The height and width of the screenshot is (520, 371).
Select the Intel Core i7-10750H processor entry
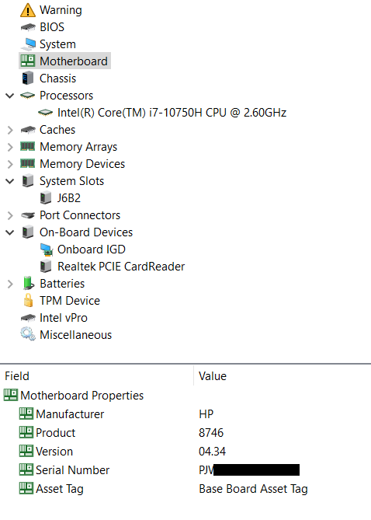[x=172, y=113]
